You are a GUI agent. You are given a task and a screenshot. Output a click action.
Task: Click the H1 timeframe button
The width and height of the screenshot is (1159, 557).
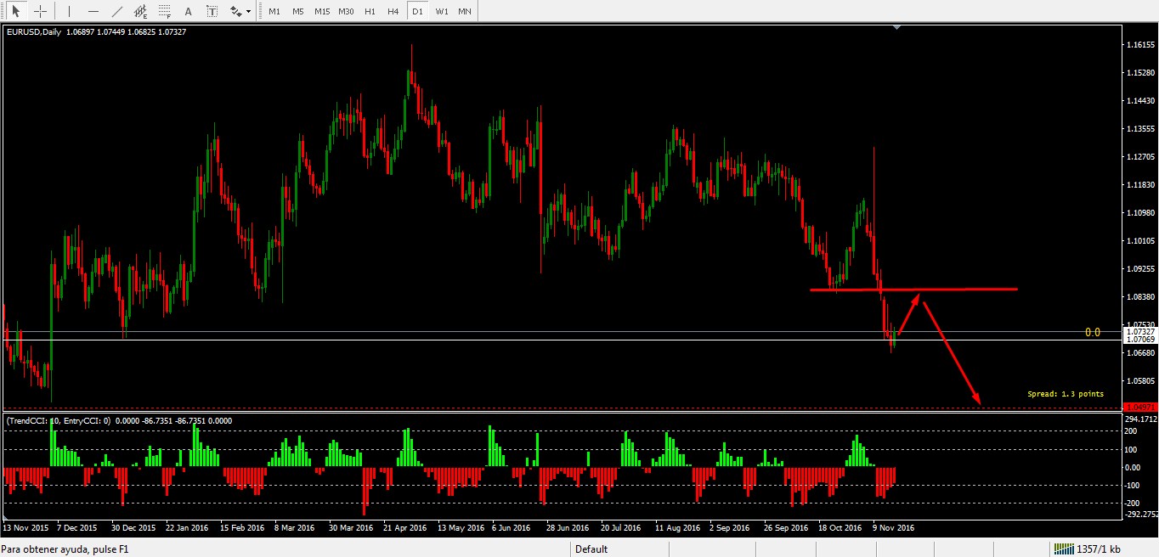click(x=370, y=12)
